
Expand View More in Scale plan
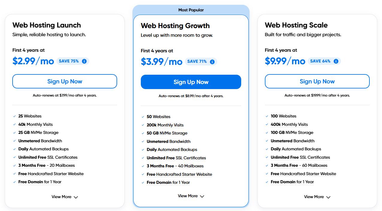point(317,197)
